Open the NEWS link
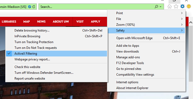Viewport: 193px width, 99px height. coord(41,22)
